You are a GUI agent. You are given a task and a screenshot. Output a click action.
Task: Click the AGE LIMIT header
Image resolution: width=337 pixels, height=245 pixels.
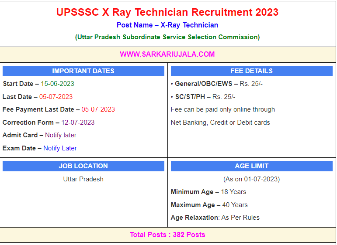coord(251,166)
